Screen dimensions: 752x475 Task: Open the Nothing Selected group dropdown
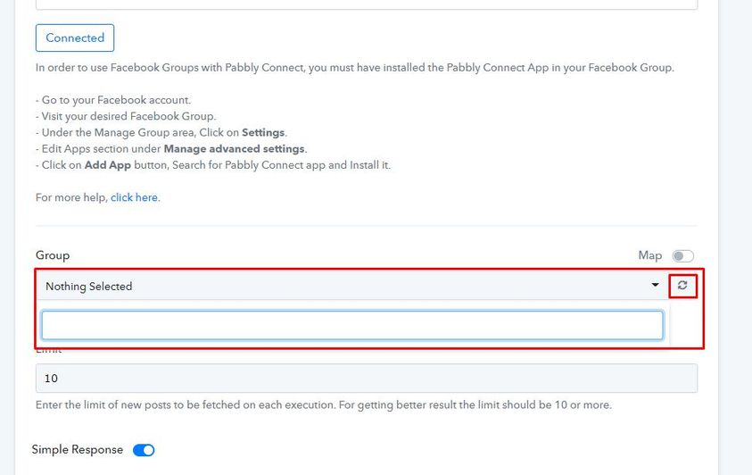tap(352, 286)
